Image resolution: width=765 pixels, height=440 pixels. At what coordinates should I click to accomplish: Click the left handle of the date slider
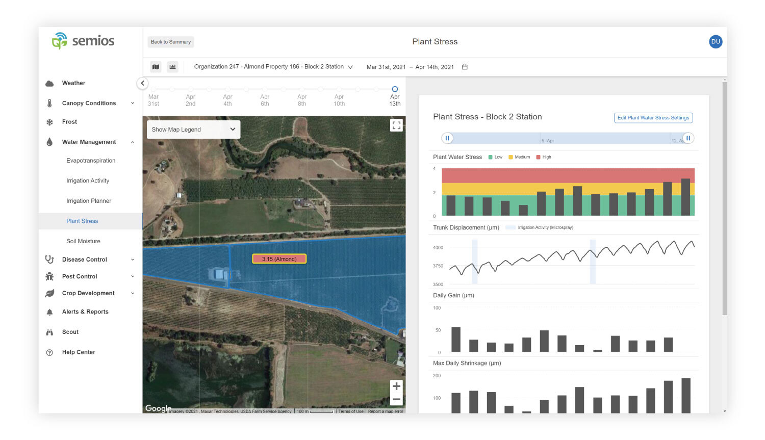pos(447,138)
